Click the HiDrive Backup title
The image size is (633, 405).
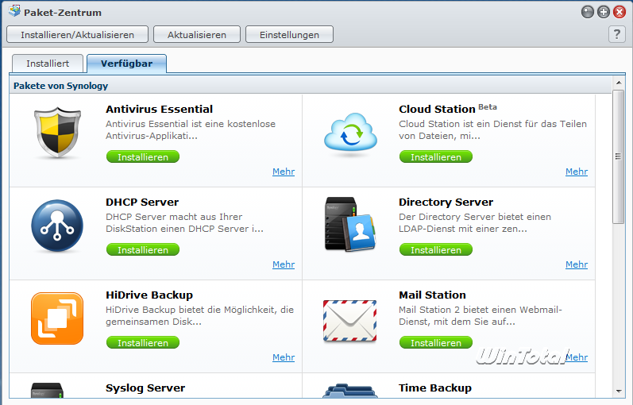(x=149, y=295)
